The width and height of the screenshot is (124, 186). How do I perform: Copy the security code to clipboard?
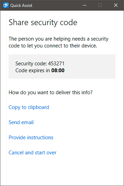[29, 107]
